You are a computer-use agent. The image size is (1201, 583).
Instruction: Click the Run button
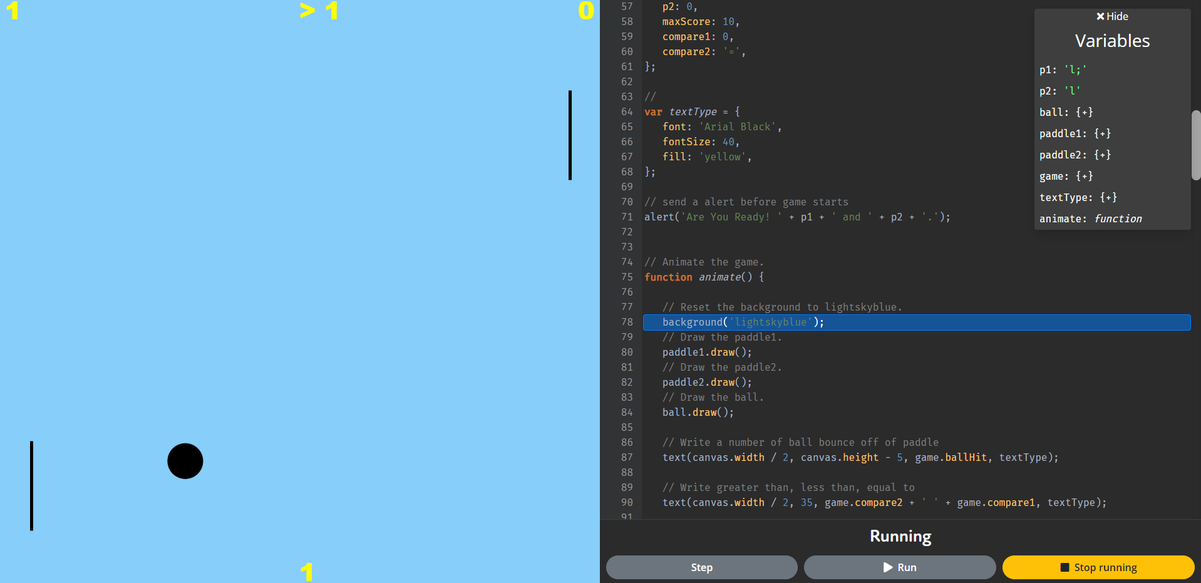click(899, 567)
